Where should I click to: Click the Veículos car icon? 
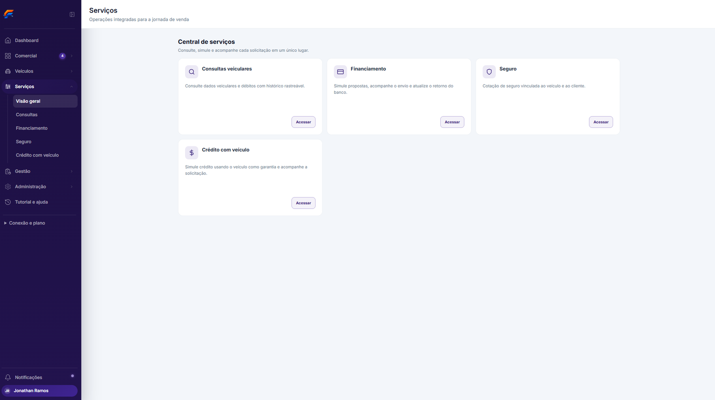point(8,71)
